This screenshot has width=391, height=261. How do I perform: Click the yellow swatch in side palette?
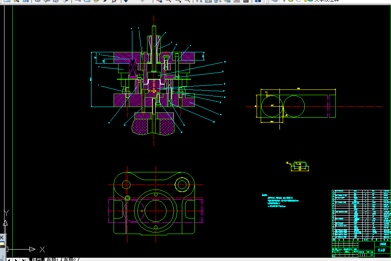2,244
